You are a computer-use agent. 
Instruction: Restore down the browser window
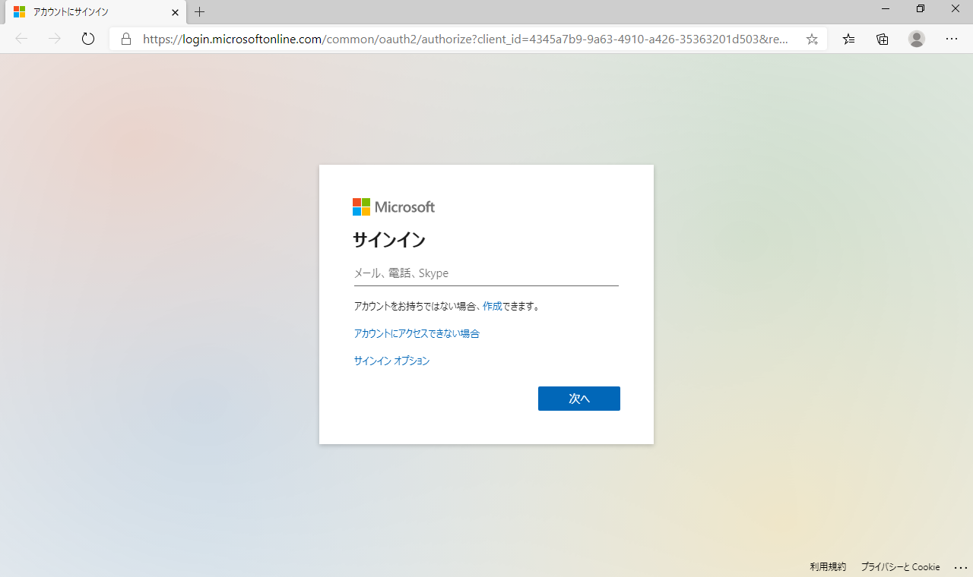[921, 8]
